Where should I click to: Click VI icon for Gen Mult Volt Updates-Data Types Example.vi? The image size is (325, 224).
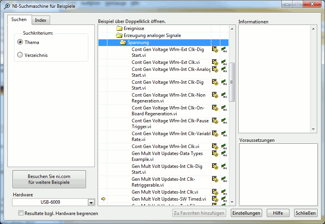point(215,153)
